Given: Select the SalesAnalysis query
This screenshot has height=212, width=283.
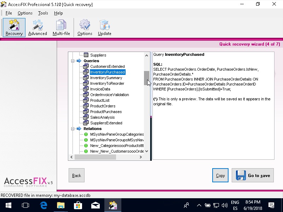Looking at the screenshot, I should (102, 117).
